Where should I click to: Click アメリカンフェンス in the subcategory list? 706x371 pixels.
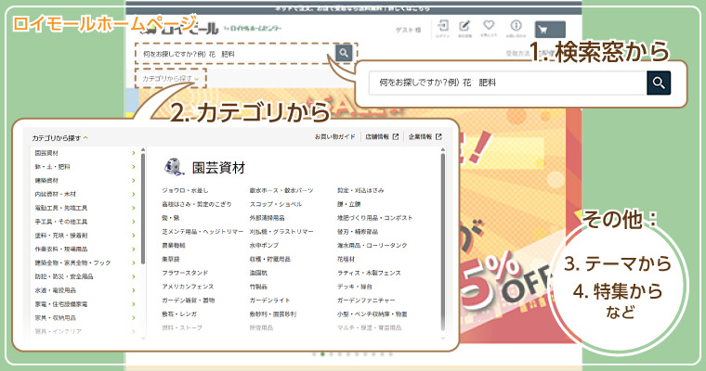click(188, 287)
